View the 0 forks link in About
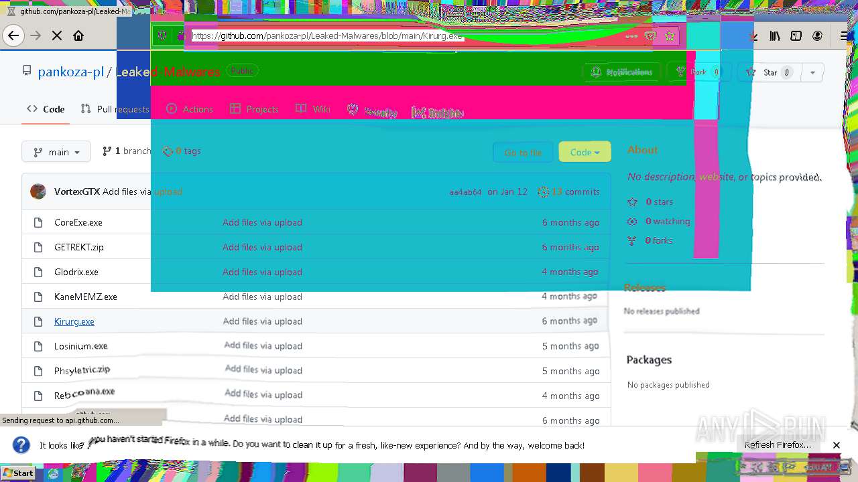 tap(650, 240)
